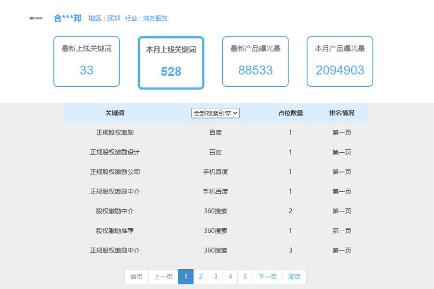Open the 最新产品曝光量 card showing 88533

click(x=255, y=62)
